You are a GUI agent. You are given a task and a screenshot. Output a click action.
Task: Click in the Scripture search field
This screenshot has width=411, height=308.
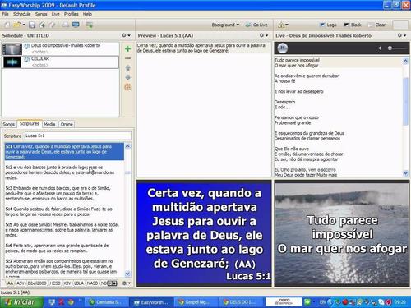click(78, 136)
